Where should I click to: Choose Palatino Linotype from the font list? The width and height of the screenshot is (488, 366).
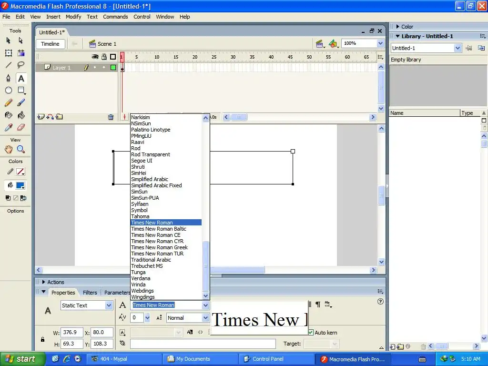click(166, 130)
